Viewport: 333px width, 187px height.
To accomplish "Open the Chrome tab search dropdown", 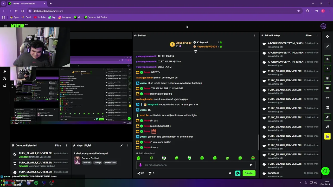I will click(x=3, y=4).
